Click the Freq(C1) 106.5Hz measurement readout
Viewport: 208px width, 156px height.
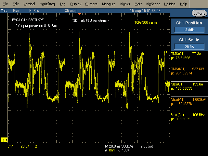(188, 115)
